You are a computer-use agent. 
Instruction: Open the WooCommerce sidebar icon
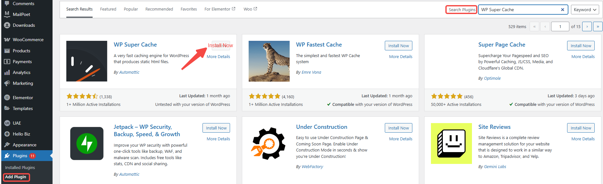click(x=7, y=40)
